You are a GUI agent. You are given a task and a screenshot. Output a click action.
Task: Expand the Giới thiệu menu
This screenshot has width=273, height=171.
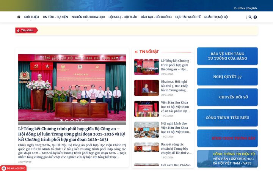[x=31, y=17]
